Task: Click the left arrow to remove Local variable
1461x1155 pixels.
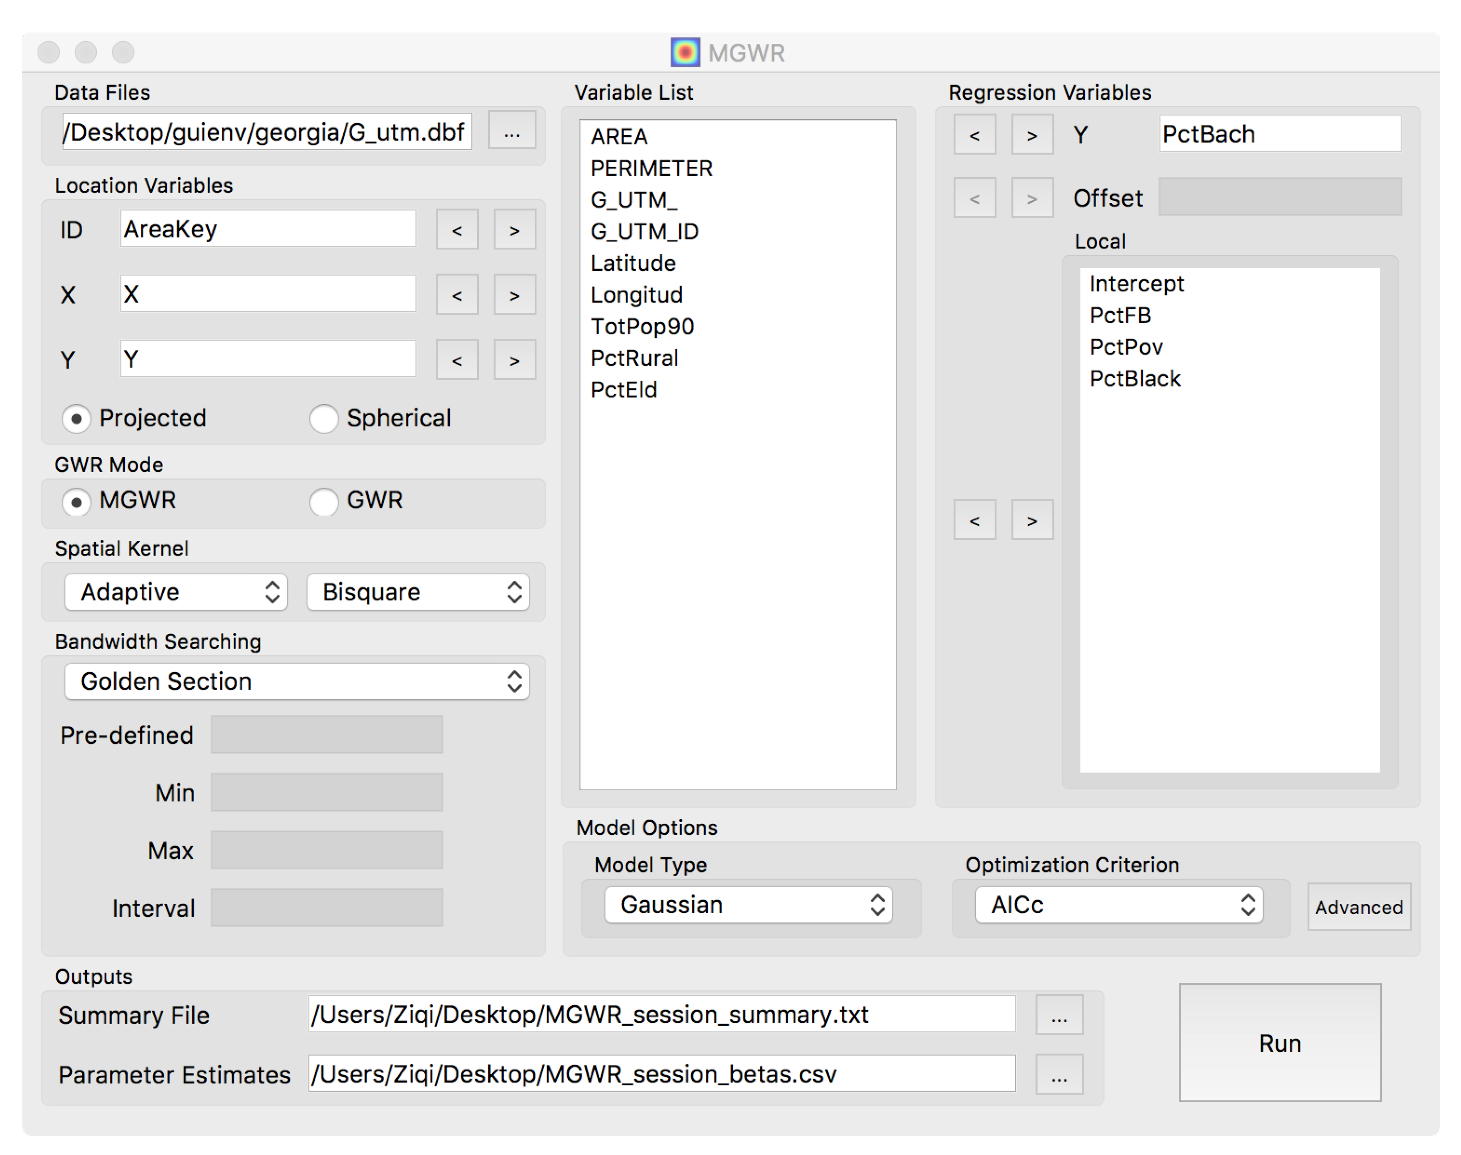Action: click(x=974, y=520)
